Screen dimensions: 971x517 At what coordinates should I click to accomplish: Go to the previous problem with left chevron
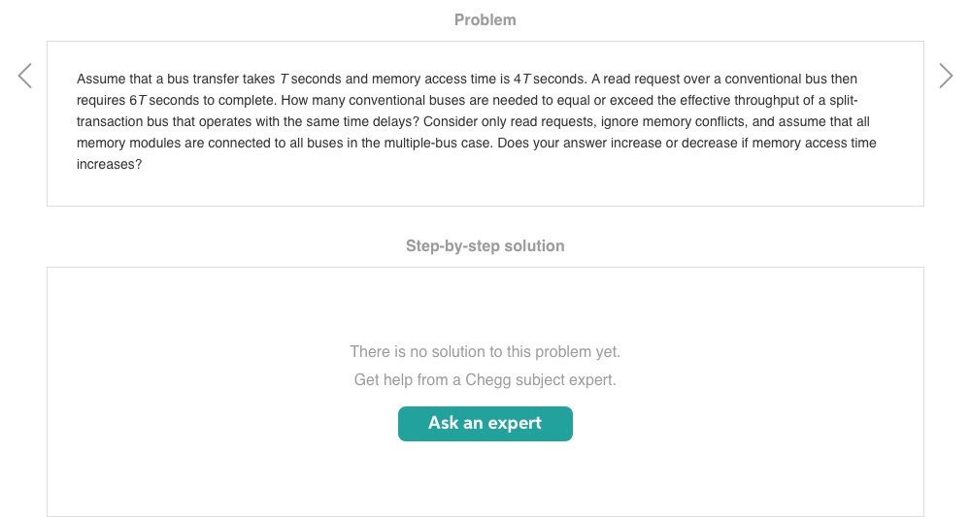pos(25,76)
